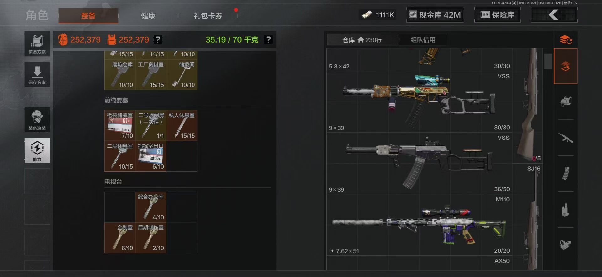
Task: Click the storage list scrollbar handle
Action: [548, 61]
